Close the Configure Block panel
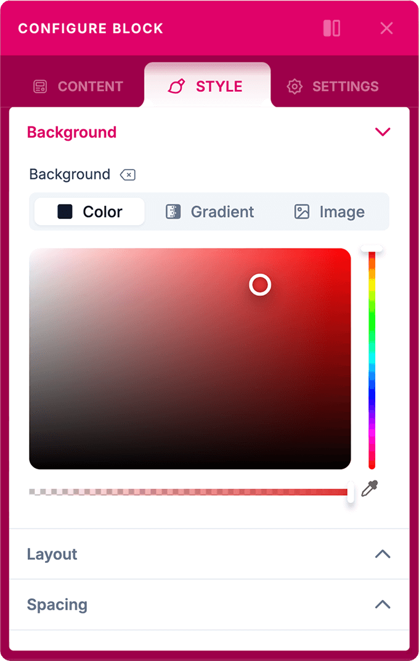Image resolution: width=419 pixels, height=661 pixels. 386,28
